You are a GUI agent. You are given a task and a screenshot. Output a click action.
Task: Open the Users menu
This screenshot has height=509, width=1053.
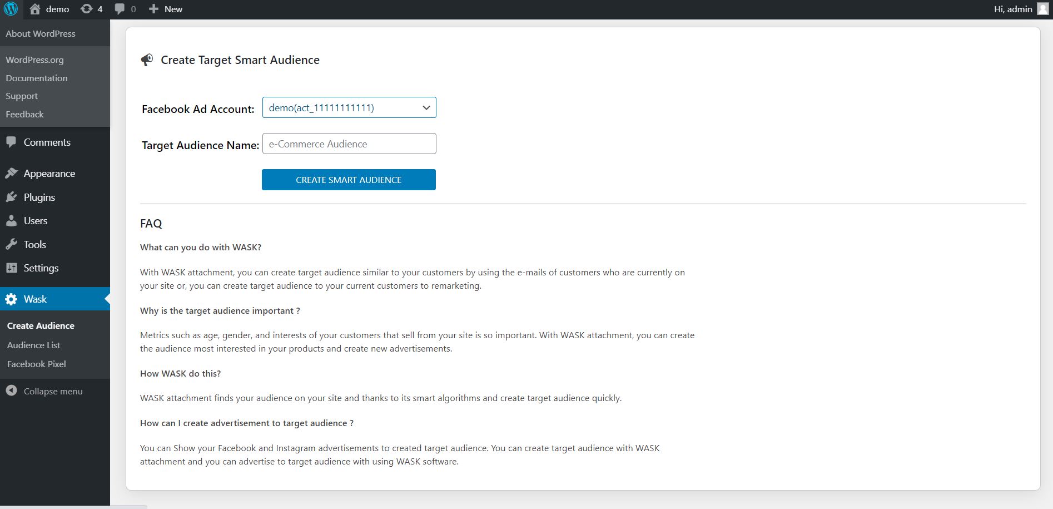click(x=36, y=221)
